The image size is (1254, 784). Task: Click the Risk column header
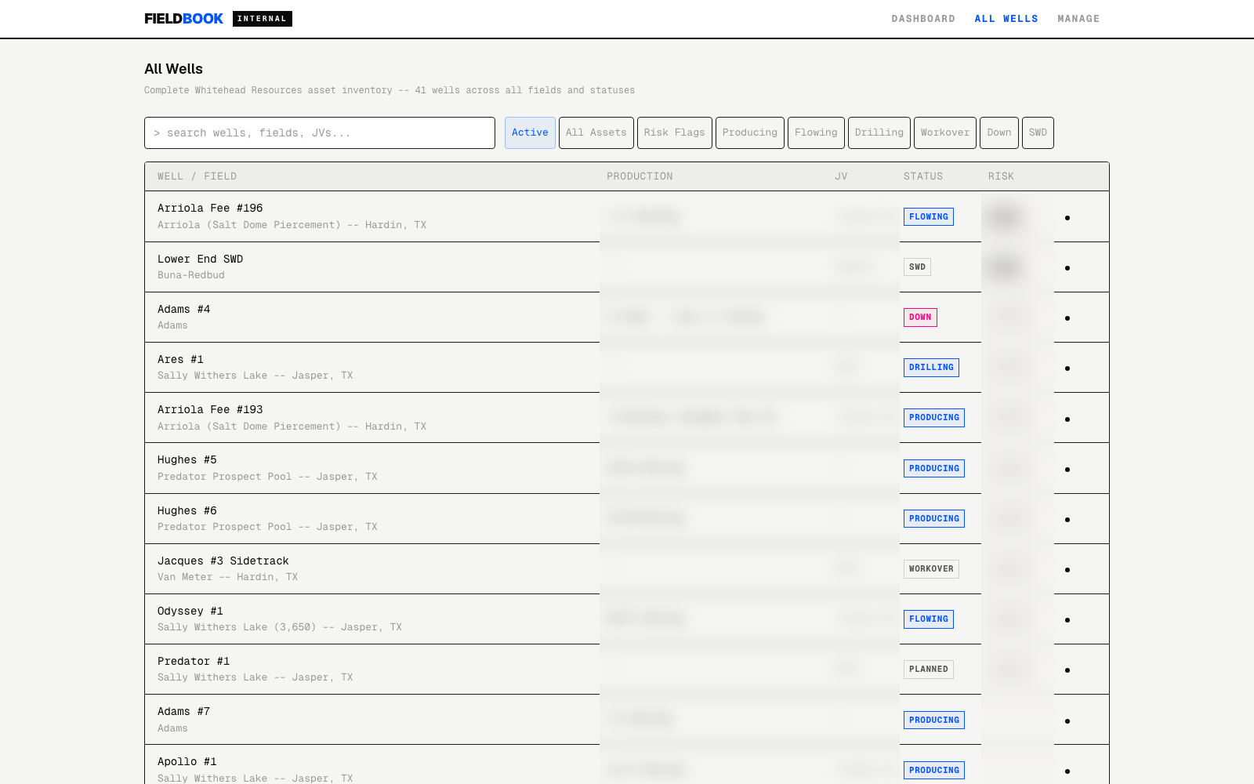1001,176
